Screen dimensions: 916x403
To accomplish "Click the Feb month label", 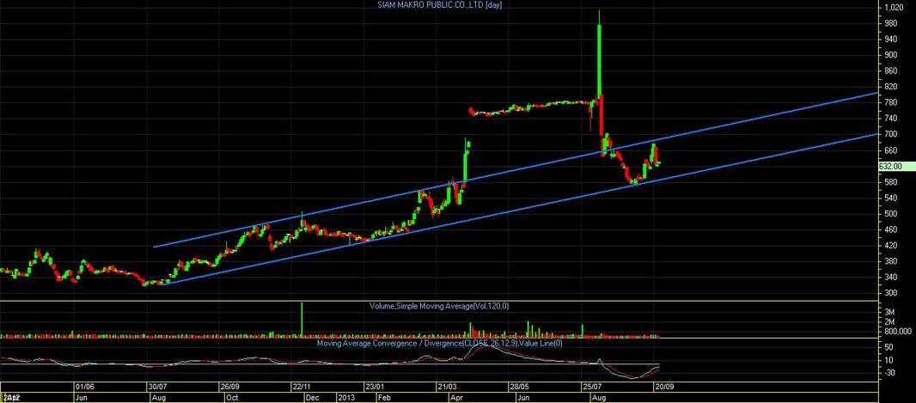I will pos(384,397).
